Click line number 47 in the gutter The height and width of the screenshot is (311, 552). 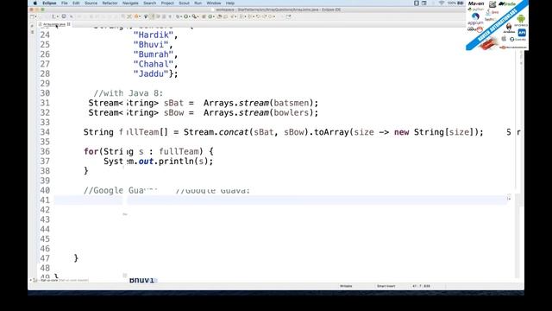click(x=45, y=258)
